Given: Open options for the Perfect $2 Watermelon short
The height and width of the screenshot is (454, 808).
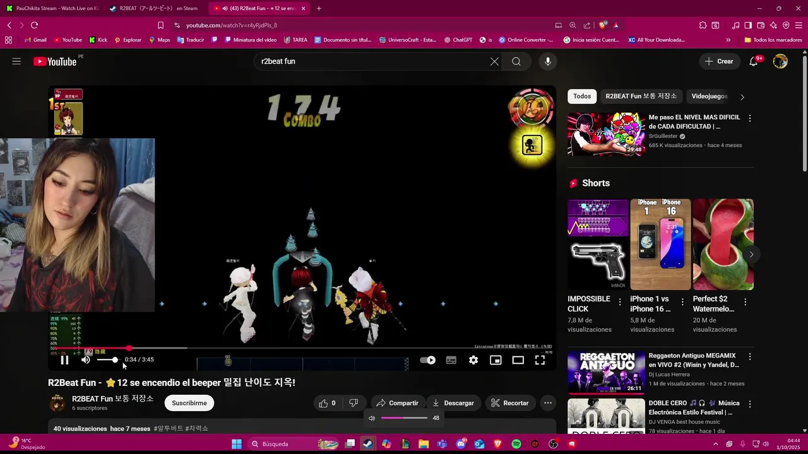Looking at the screenshot, I should coord(745,302).
